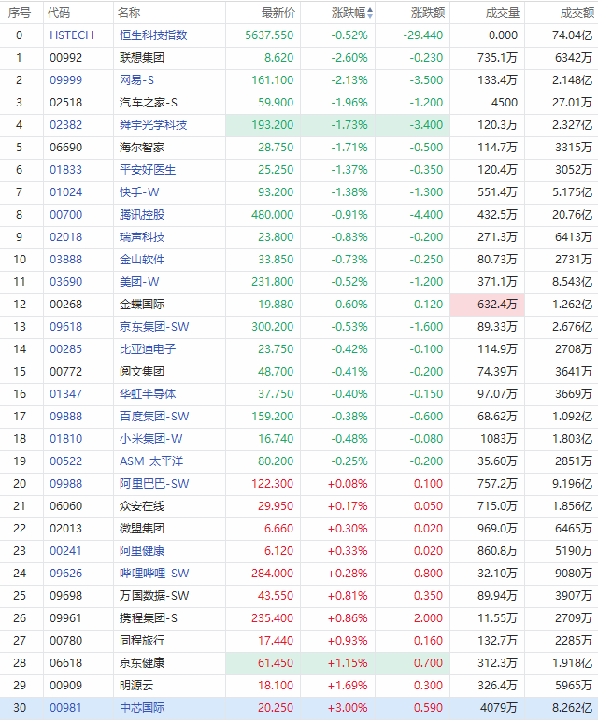Viewport: 598px width, 723px height.
Task: Click change amount -29.440
Action: pos(422,35)
